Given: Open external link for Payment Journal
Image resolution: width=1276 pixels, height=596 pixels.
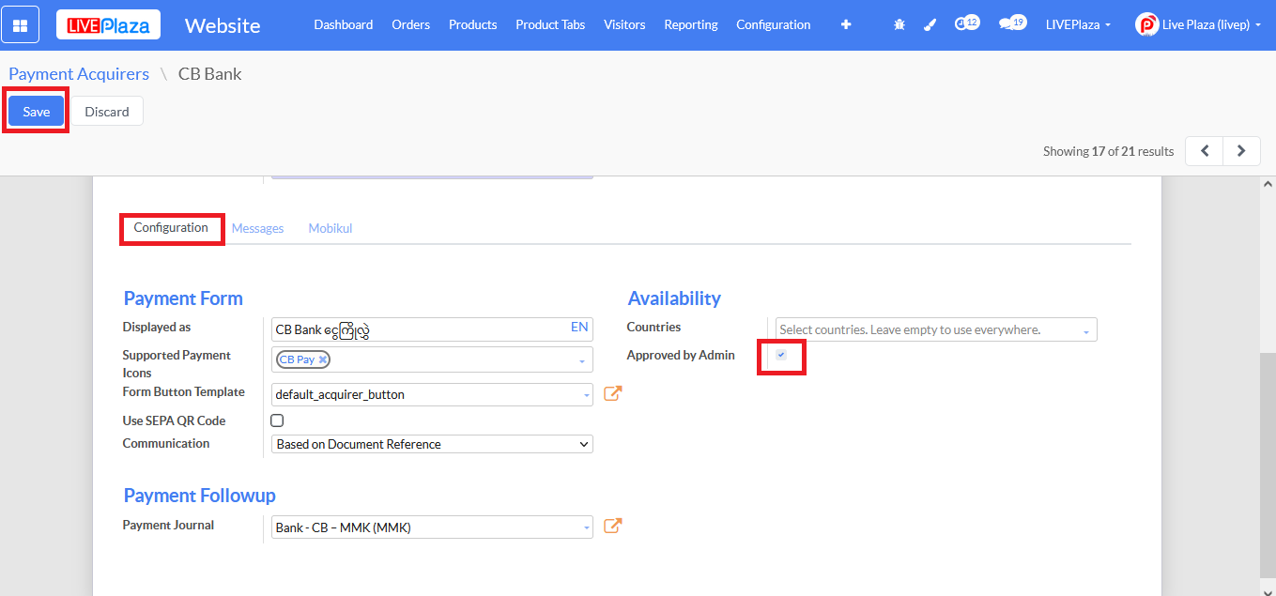Looking at the screenshot, I should 612,527.
